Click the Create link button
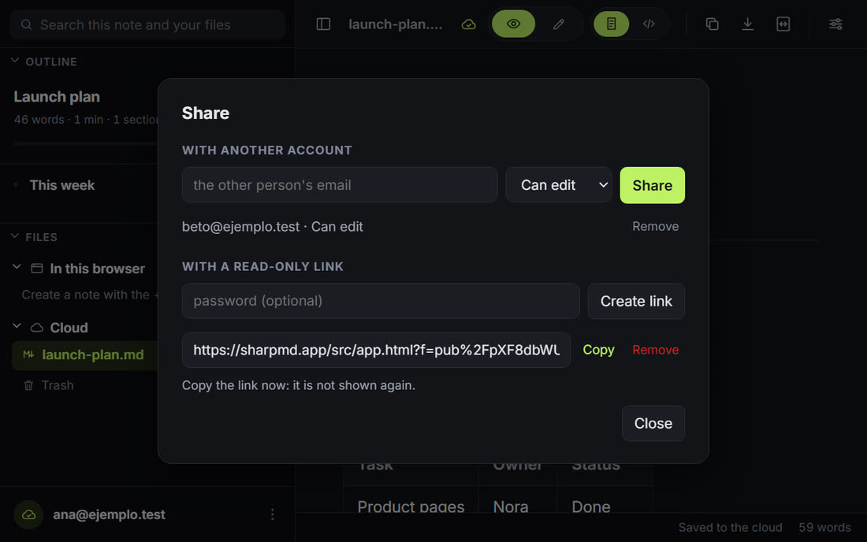This screenshot has width=867, height=542. tap(636, 301)
